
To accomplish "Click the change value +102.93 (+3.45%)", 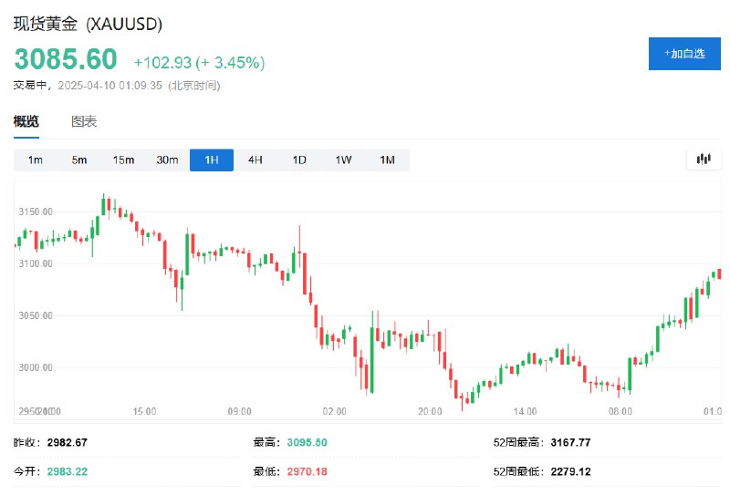I will (x=199, y=62).
